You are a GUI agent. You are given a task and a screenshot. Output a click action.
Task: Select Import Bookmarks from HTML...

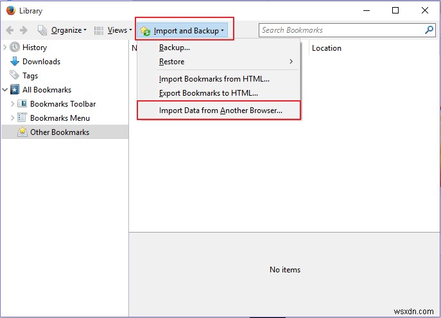point(219,79)
